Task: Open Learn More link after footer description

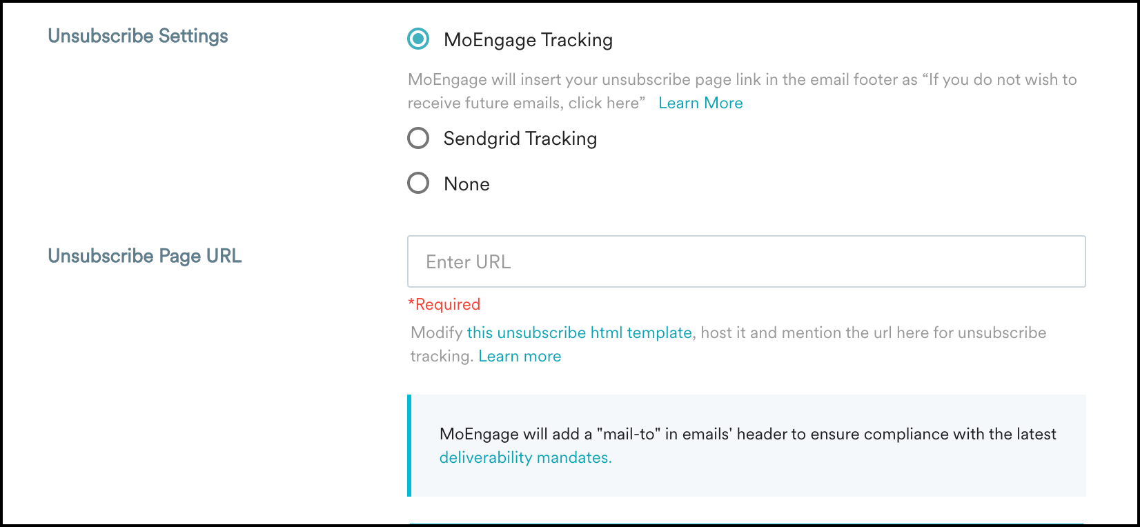Action: (700, 103)
